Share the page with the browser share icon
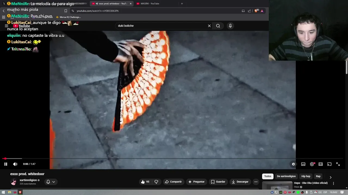 click(x=249, y=11)
